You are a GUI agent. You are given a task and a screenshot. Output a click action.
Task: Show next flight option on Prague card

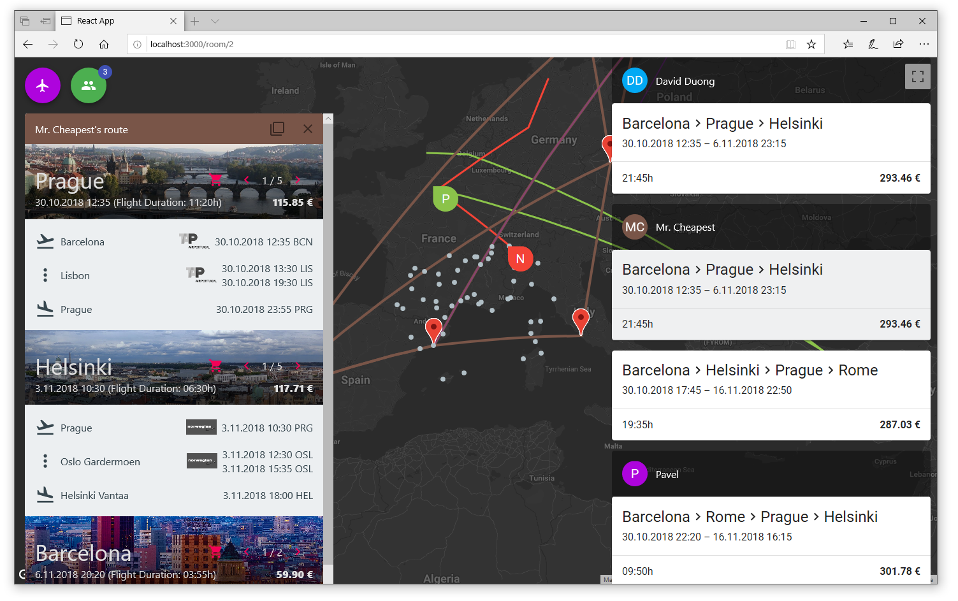[297, 180]
